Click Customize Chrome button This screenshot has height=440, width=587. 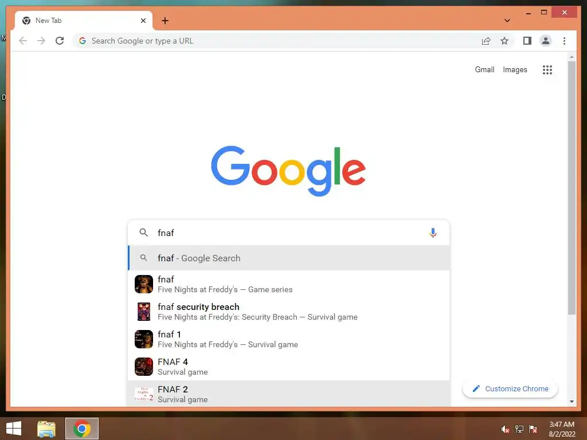click(510, 389)
